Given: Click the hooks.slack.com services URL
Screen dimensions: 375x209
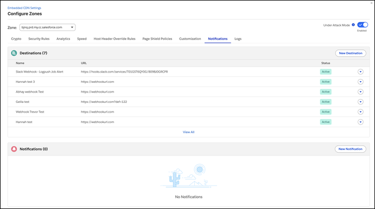Looking at the screenshot, I should pyautogui.click(x=124, y=71).
